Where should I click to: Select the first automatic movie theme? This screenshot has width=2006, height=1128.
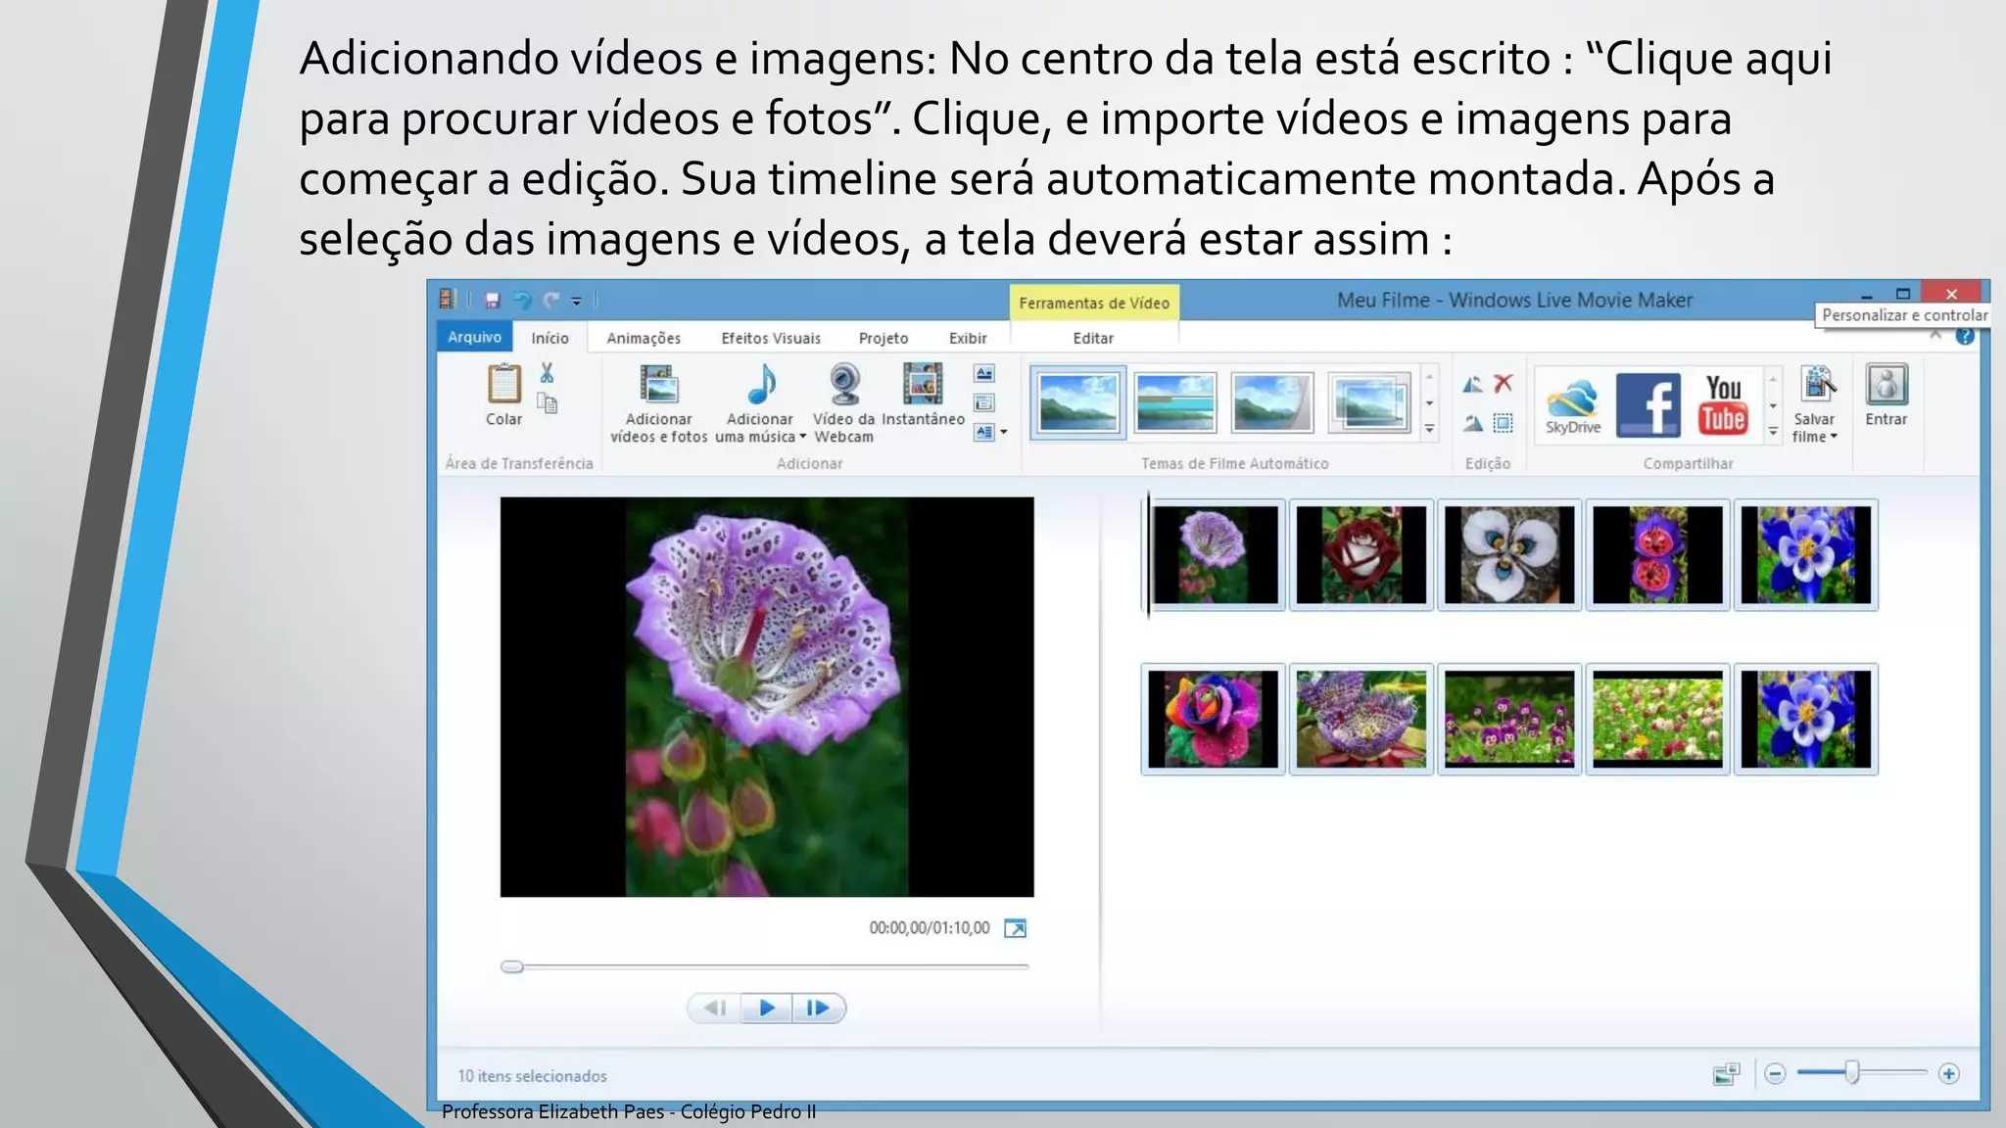click(x=1078, y=402)
